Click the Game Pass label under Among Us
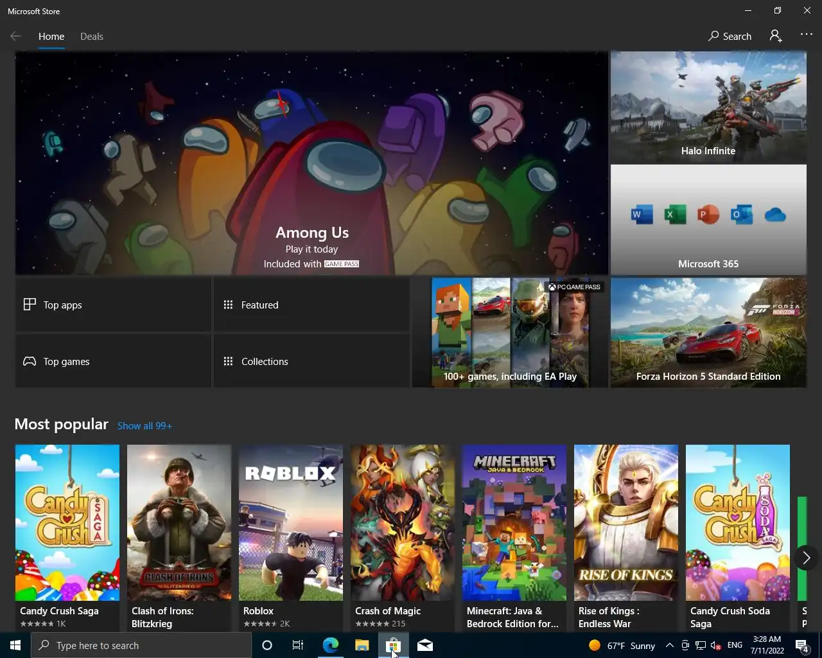Viewport: 822px width, 658px height. click(x=342, y=264)
